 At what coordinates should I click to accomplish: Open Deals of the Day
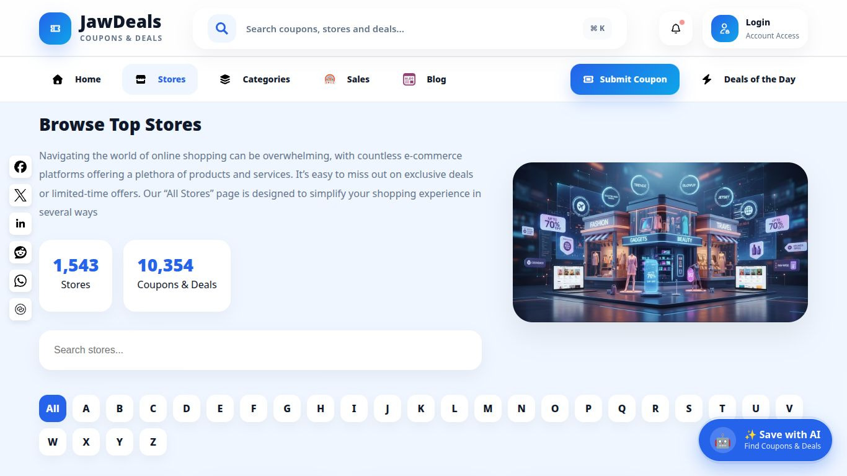pyautogui.click(x=748, y=79)
